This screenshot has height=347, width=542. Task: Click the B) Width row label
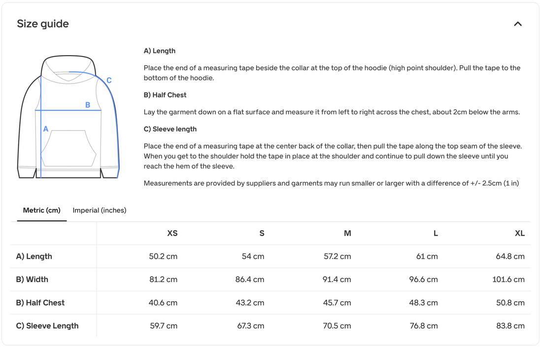[32, 280]
